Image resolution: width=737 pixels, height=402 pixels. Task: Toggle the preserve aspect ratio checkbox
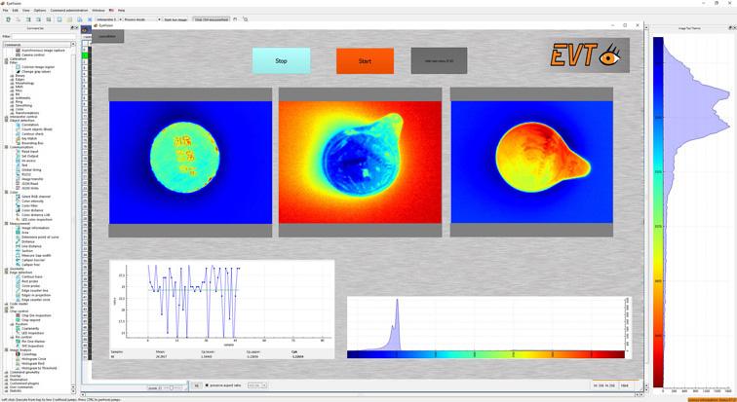click(x=207, y=385)
